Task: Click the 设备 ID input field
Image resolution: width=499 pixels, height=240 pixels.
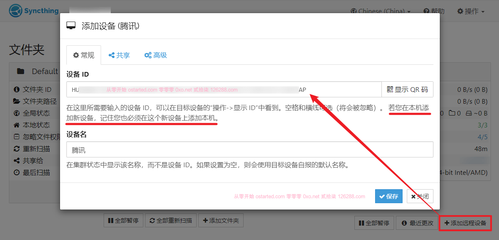Action: pos(224,89)
